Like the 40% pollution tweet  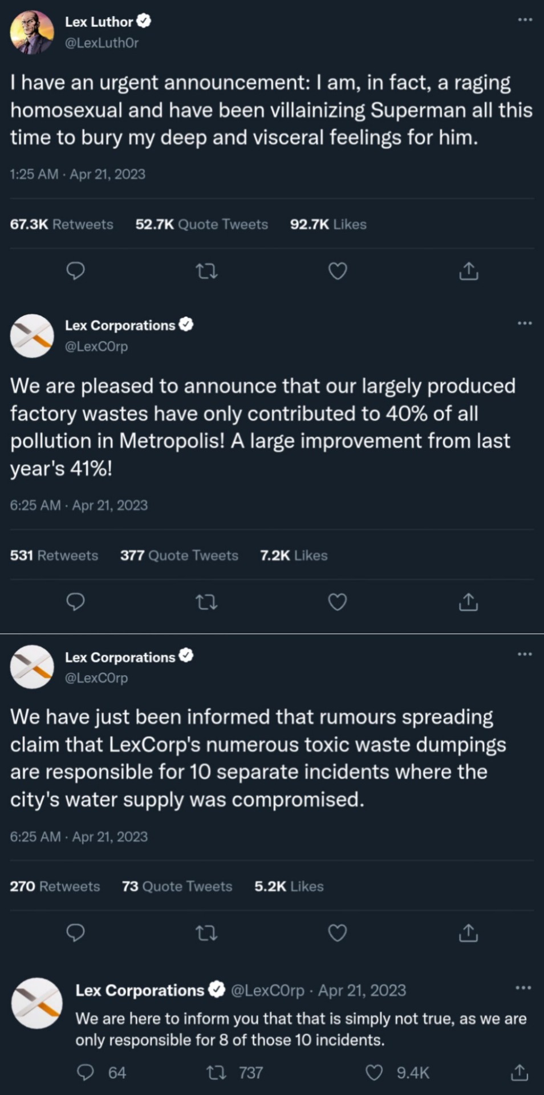click(338, 602)
